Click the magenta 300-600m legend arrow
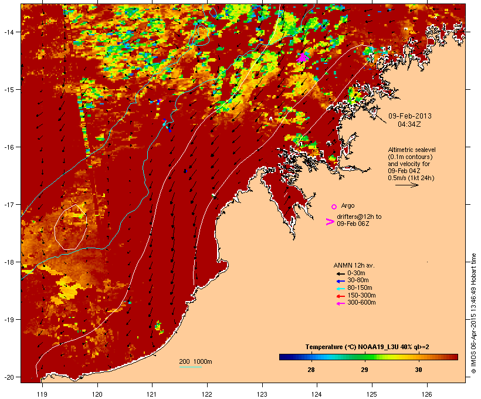481x399 pixels. [340, 303]
